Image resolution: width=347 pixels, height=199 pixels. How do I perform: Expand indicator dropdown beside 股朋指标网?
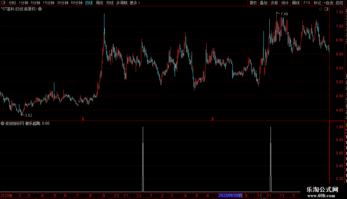click(x=2, y=123)
